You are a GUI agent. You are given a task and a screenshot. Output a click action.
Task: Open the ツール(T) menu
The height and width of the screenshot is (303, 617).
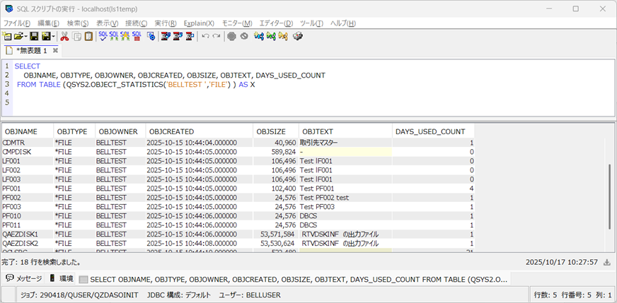311,23
